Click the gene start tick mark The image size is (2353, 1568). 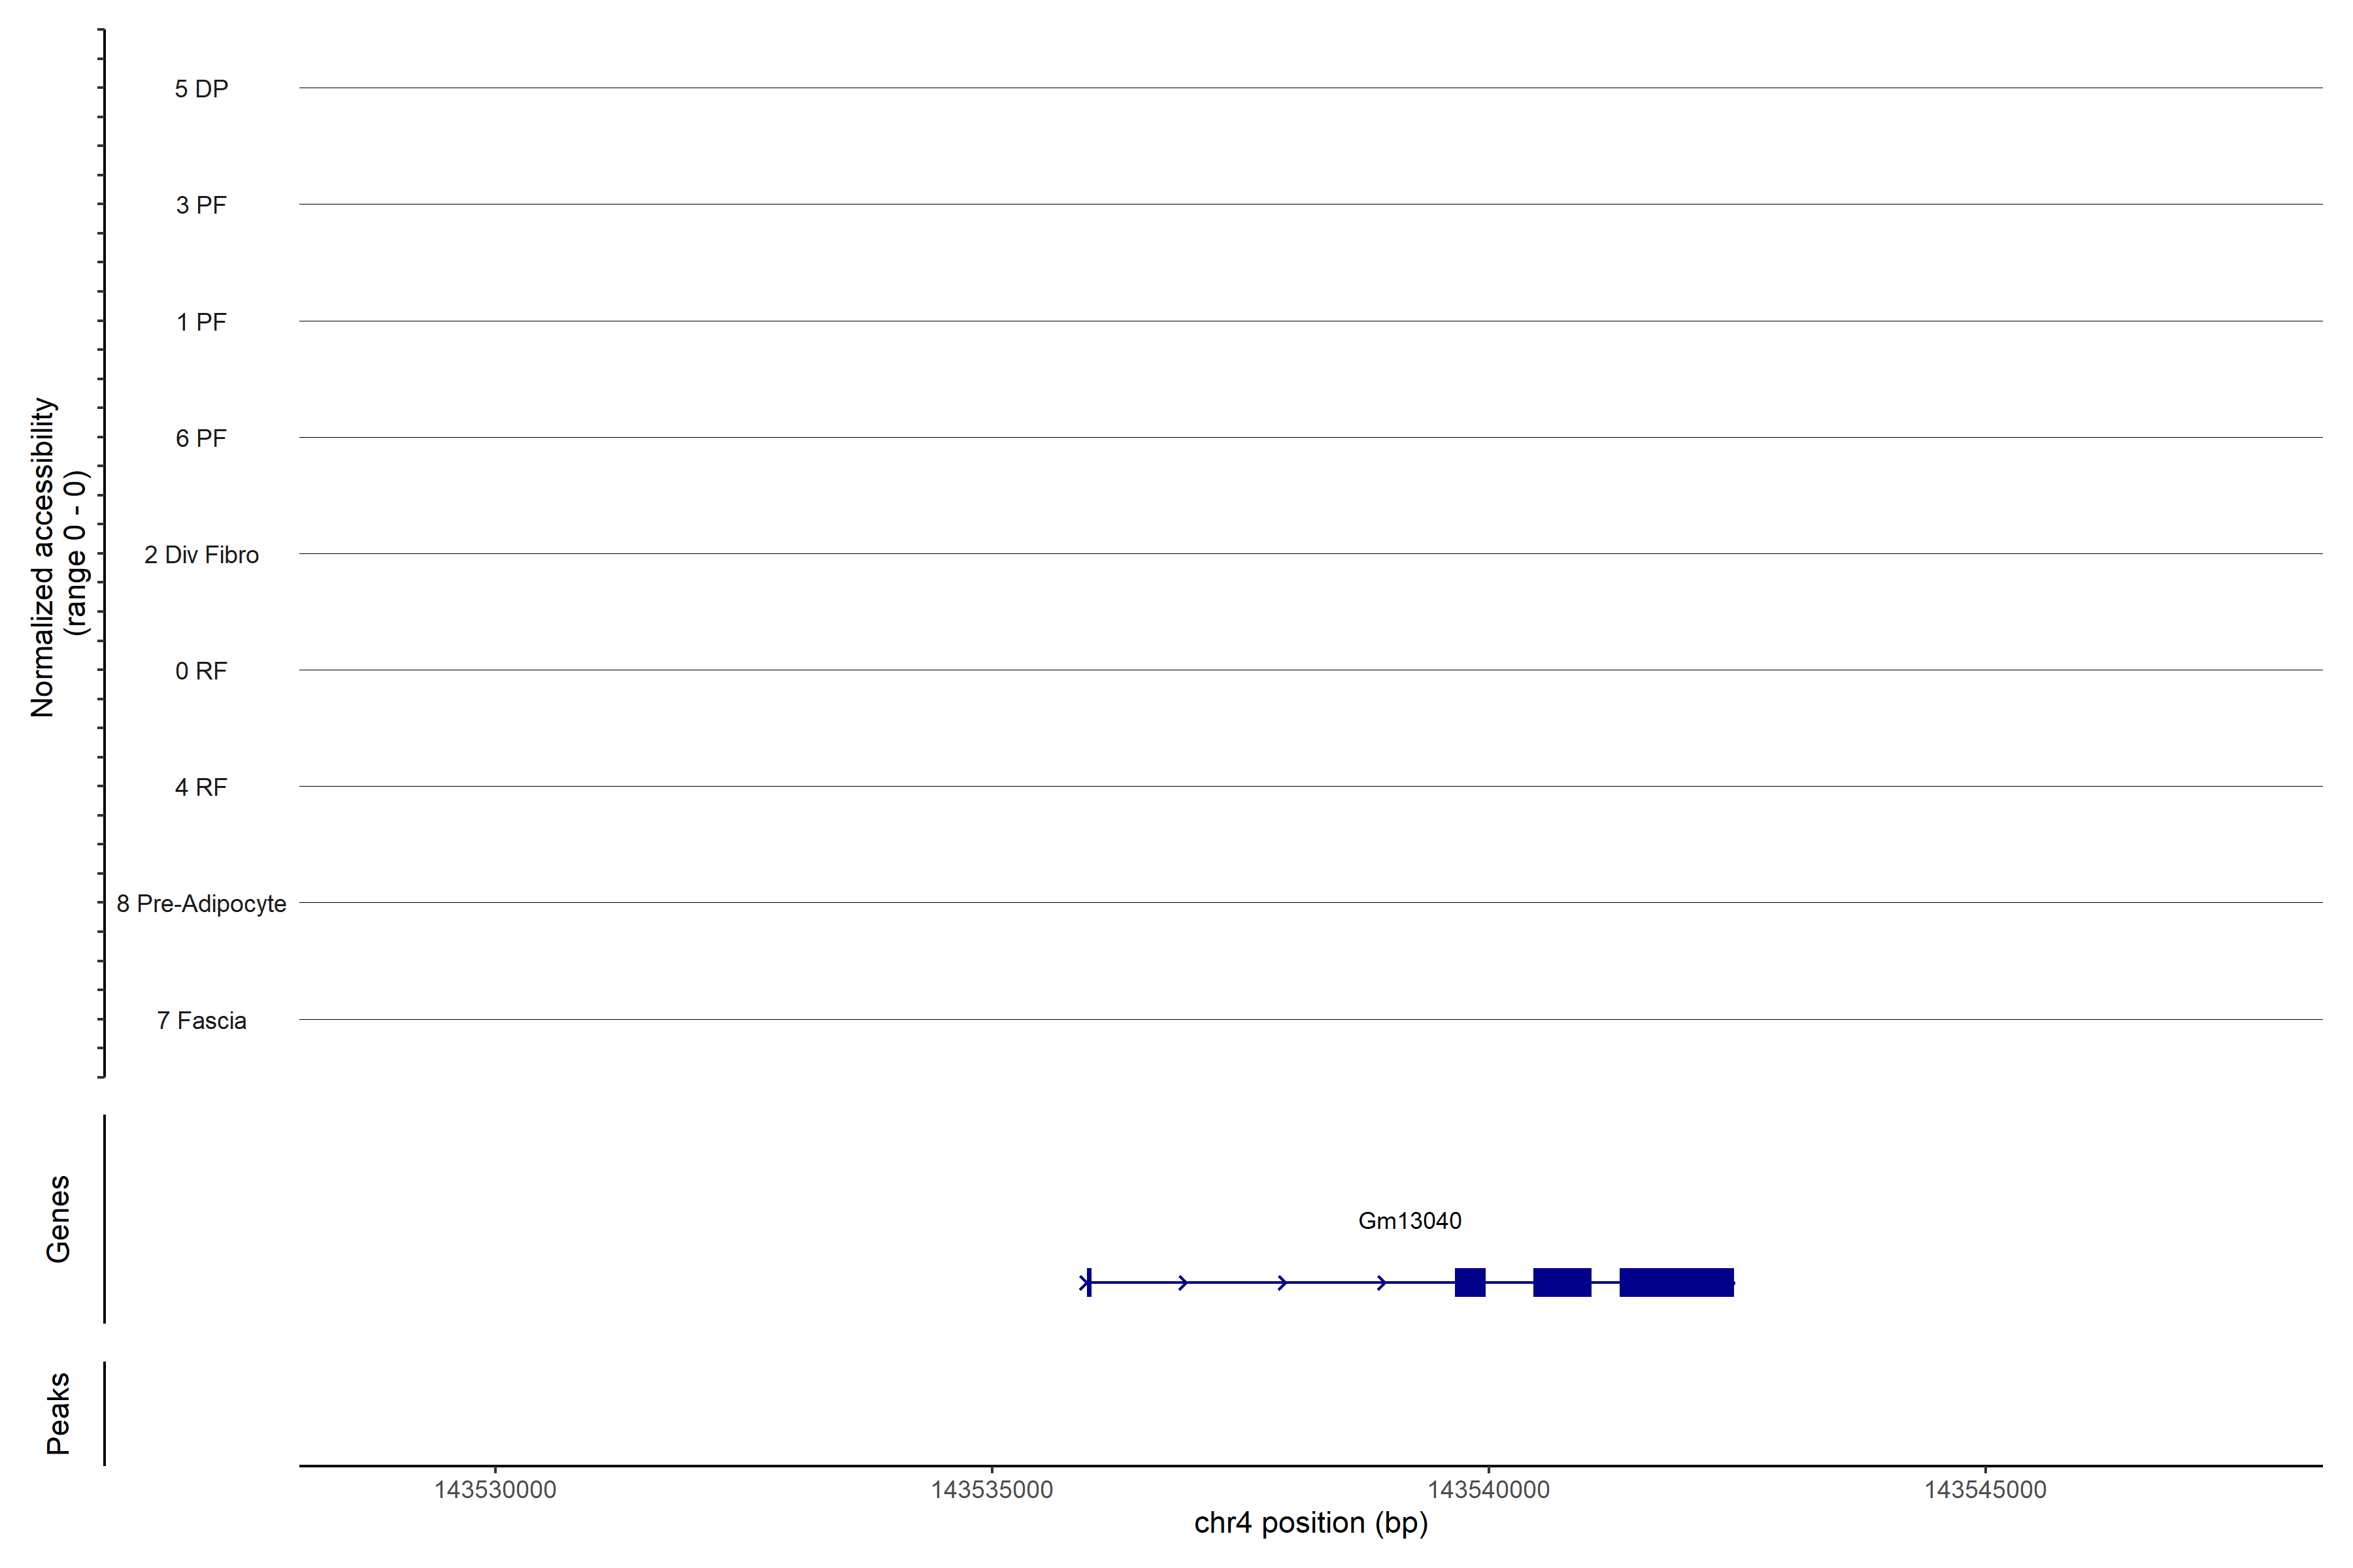click(x=1088, y=1282)
